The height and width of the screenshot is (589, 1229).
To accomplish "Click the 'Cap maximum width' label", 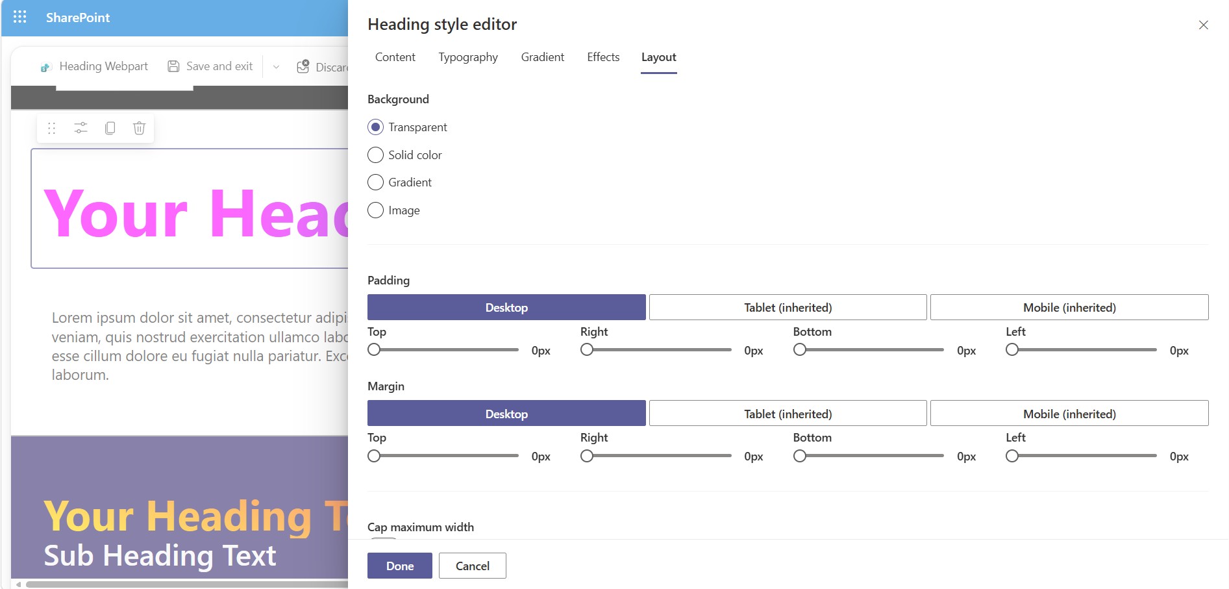I will pos(421,527).
